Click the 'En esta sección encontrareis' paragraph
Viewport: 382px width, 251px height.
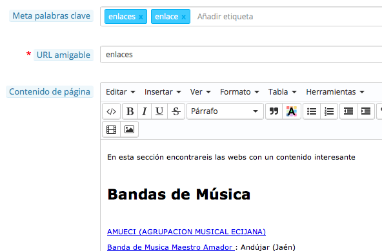point(231,157)
